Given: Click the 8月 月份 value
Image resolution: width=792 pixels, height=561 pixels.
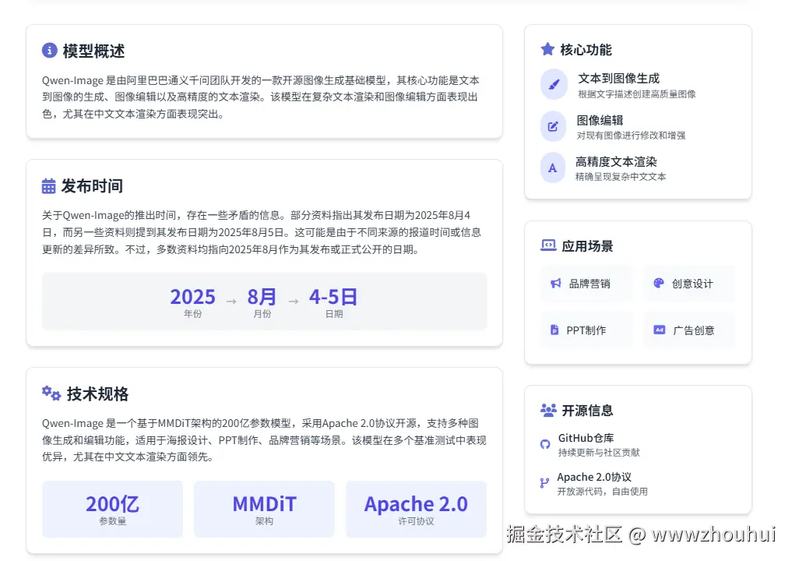Looking at the screenshot, I should 262,297.
